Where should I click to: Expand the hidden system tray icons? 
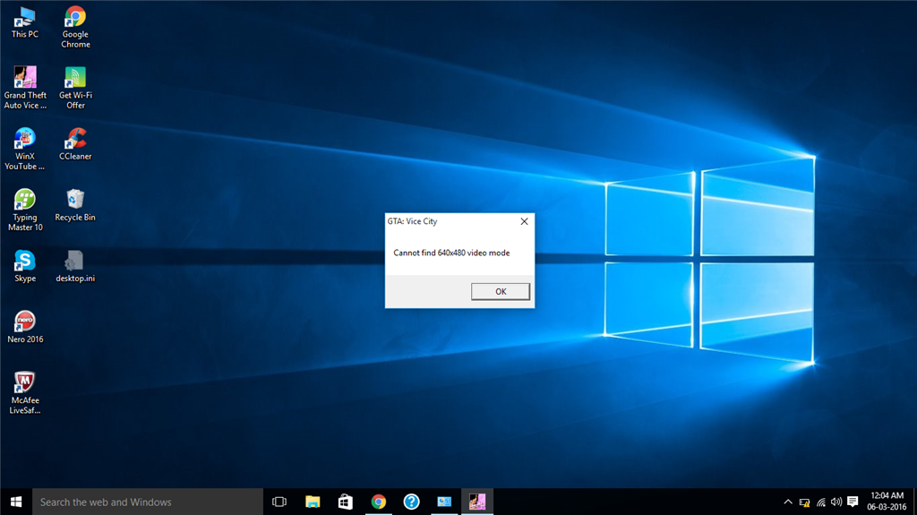click(788, 502)
